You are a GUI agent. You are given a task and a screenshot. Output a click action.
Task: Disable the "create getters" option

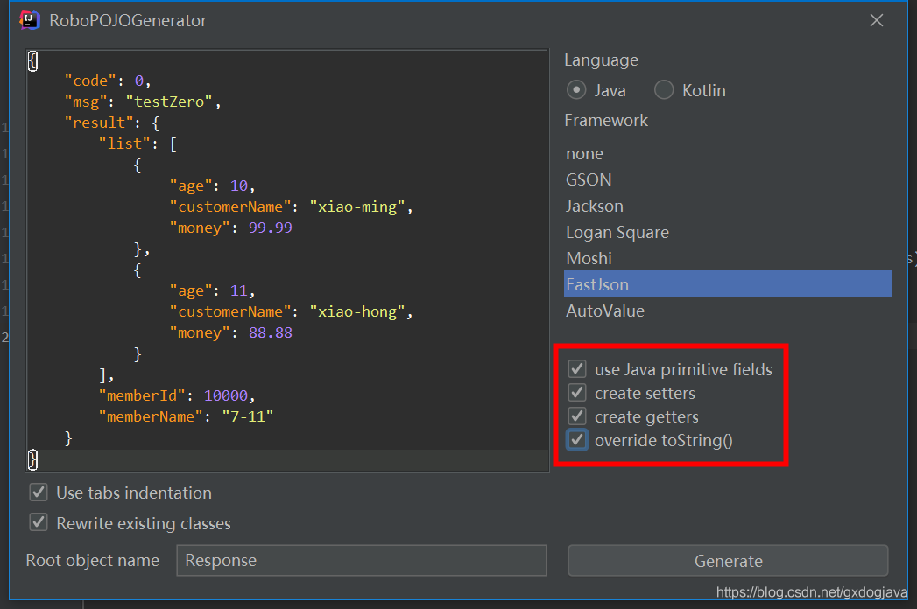coord(576,416)
